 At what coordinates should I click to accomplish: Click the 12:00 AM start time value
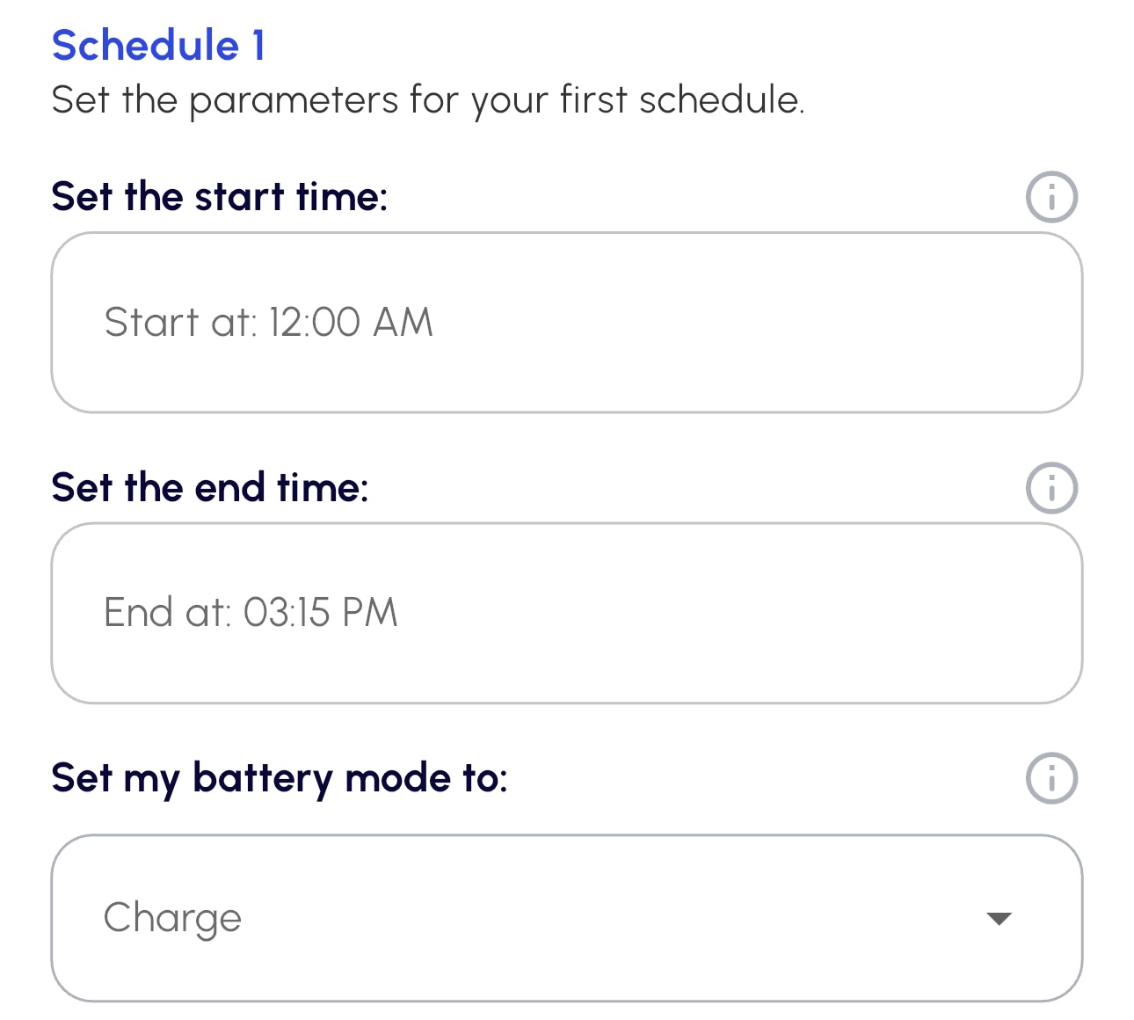351,323
